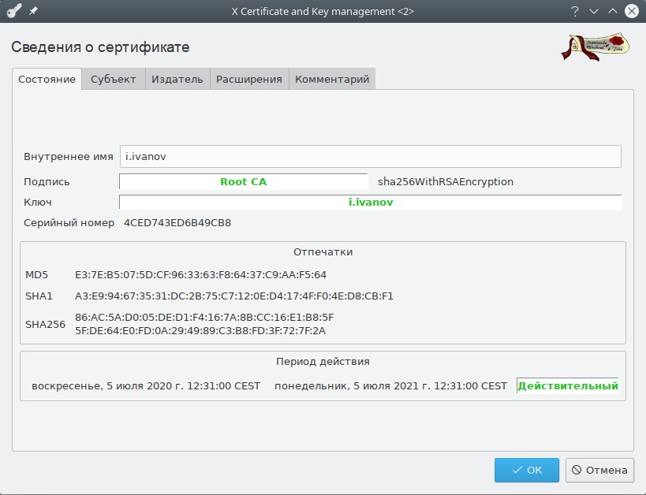The image size is (646, 495).
Task: Click the i.ivanov key entry
Action: tap(372, 202)
